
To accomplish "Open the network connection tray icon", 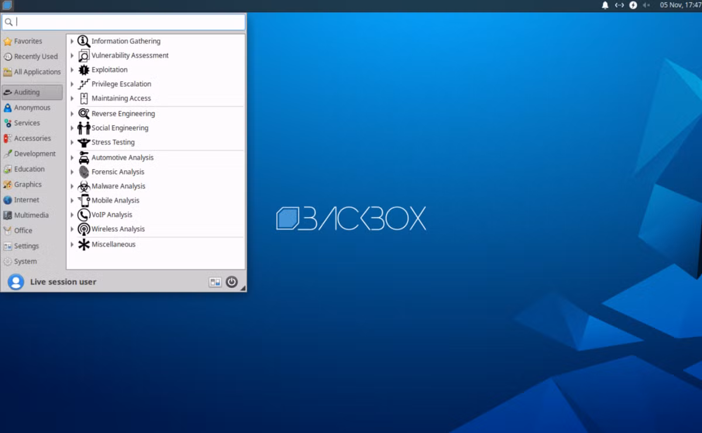I will pos(620,5).
